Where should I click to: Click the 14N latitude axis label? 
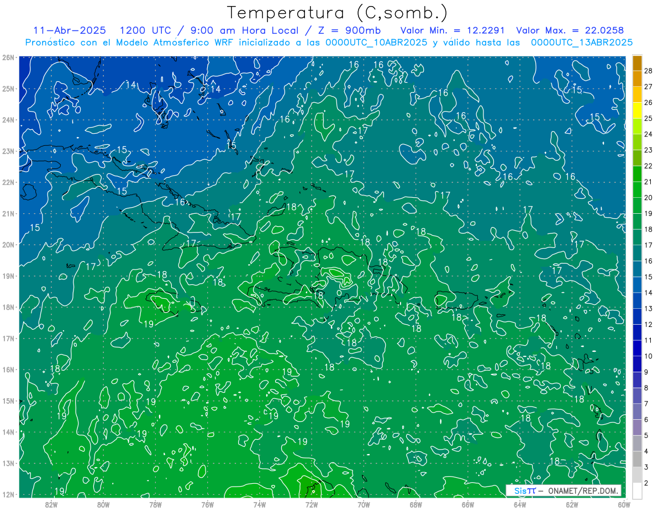point(8,432)
